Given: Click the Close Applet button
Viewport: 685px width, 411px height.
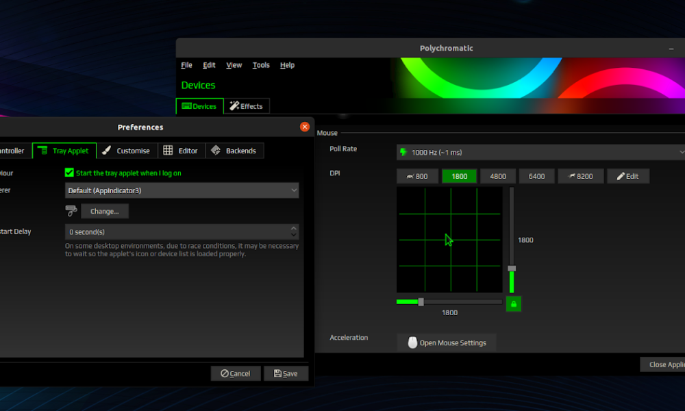Looking at the screenshot, I should coord(662,364).
